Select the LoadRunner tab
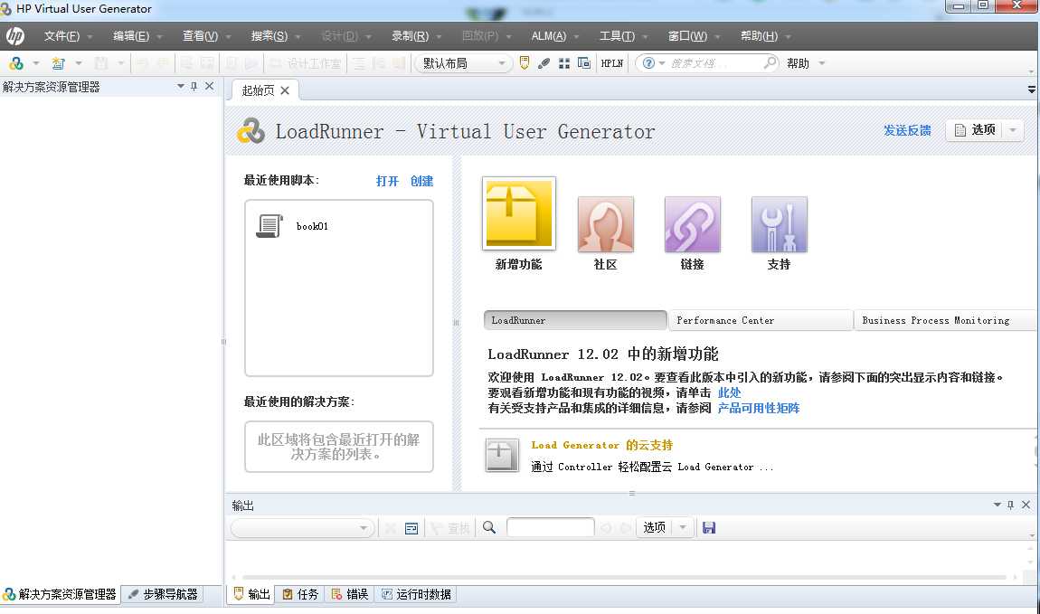Viewport: 1040px width, 614px height. tap(575, 320)
